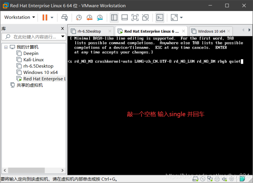Click the teal message log icon

[242, 179]
